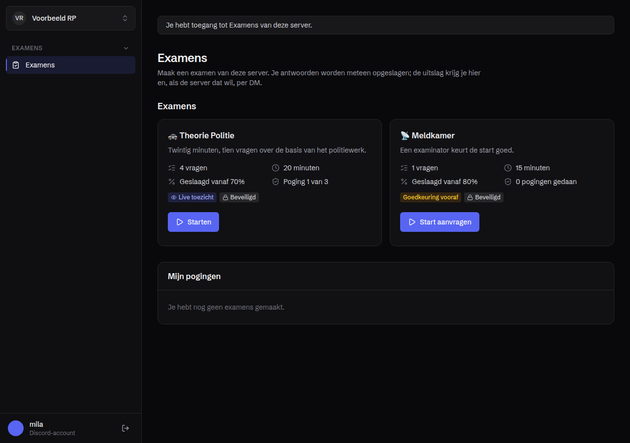The height and width of the screenshot is (443, 630).
Task: Click the Live toezicht badge
Action: [192, 197]
